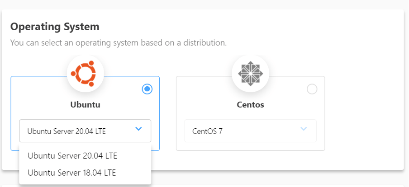Choose Ubuntu Server 18.04 LTE from list
The height and width of the screenshot is (187, 409).
[85, 173]
